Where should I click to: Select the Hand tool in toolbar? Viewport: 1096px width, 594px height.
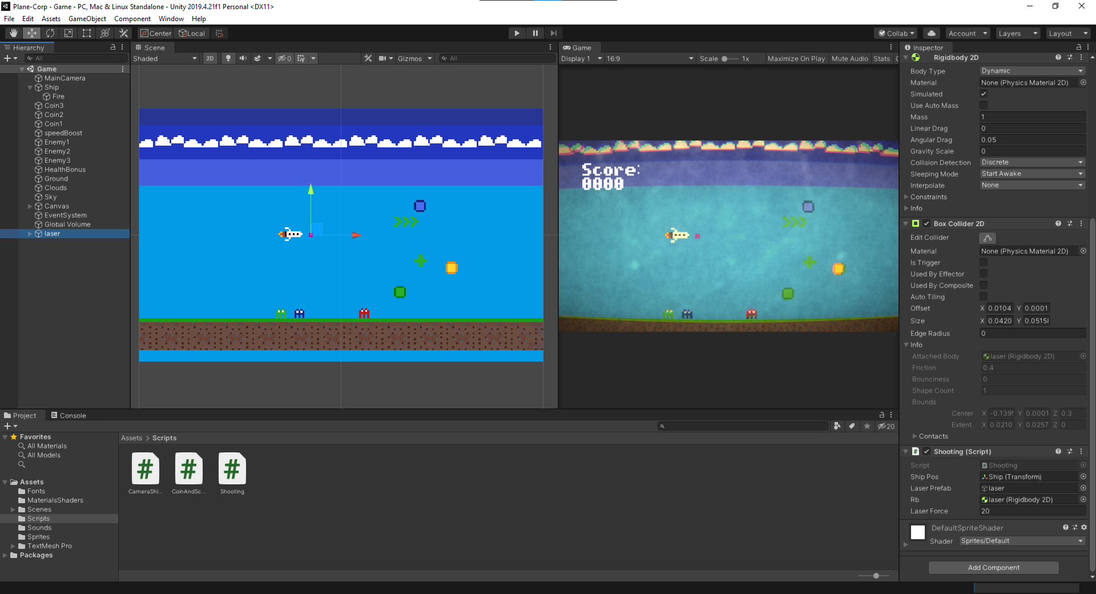pyautogui.click(x=14, y=33)
